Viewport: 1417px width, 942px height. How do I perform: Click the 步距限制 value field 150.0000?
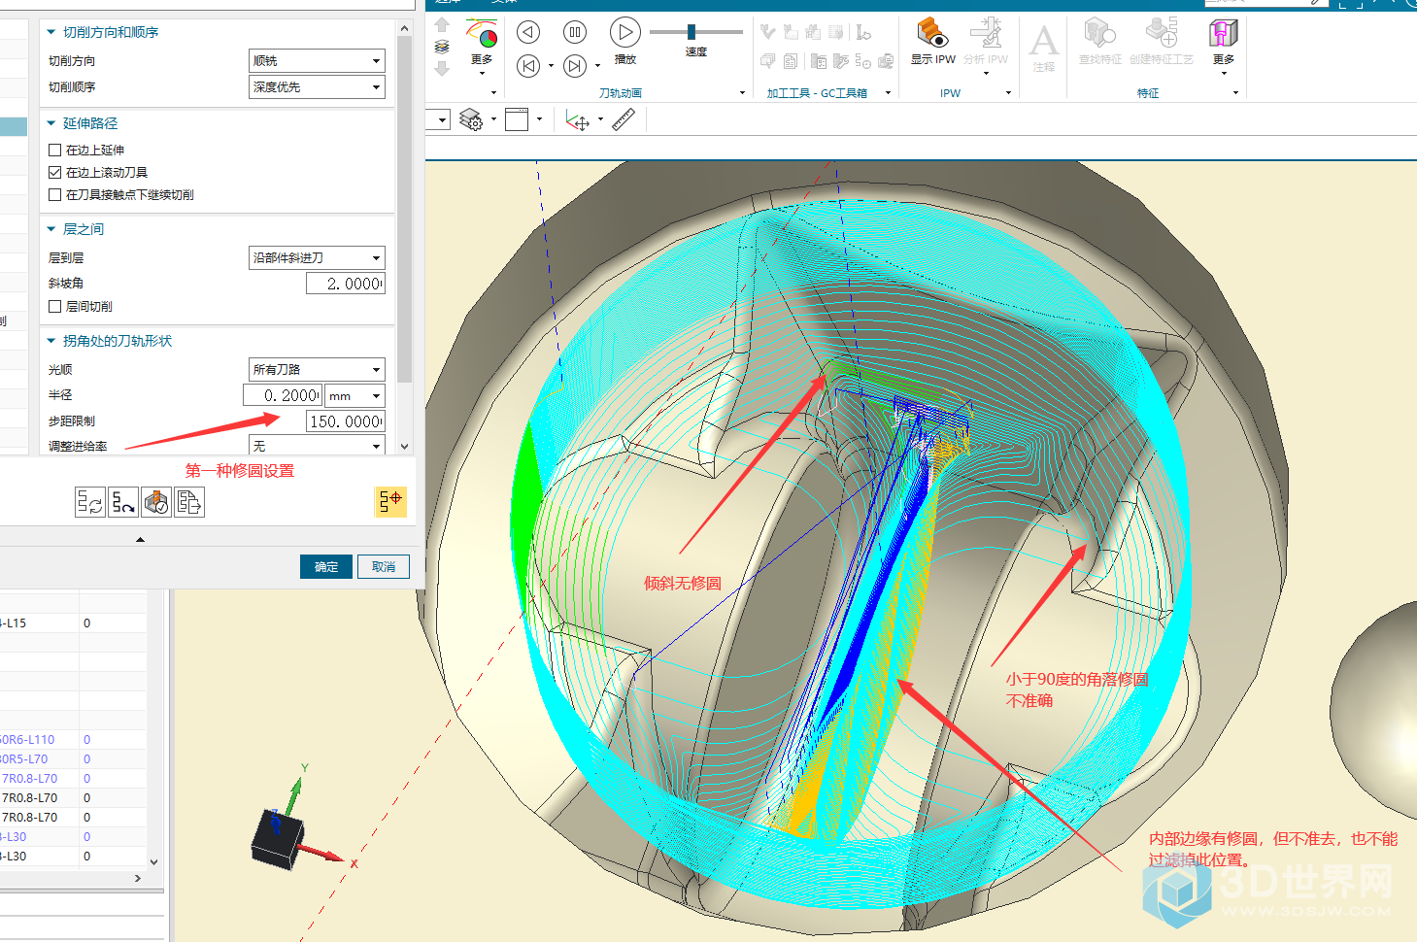point(345,421)
